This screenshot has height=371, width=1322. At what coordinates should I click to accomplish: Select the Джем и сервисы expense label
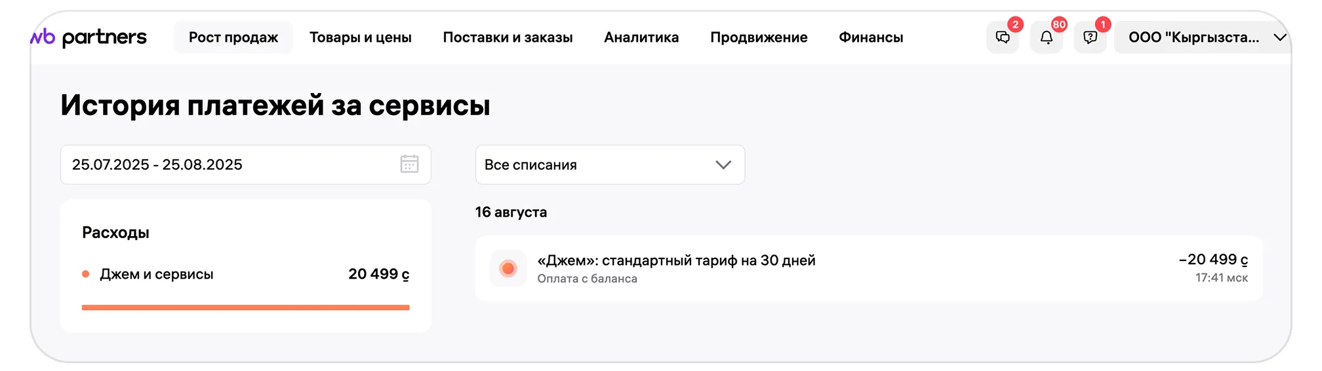(157, 274)
